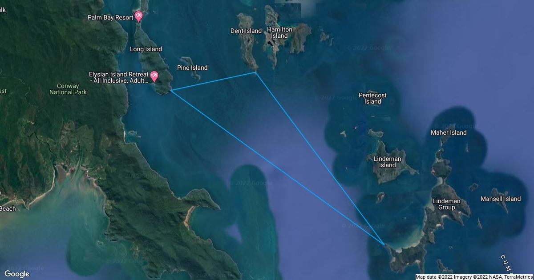Click the map data attribution text
Image resolution: width=534 pixels, height=280 pixels.
pyautogui.click(x=474, y=277)
